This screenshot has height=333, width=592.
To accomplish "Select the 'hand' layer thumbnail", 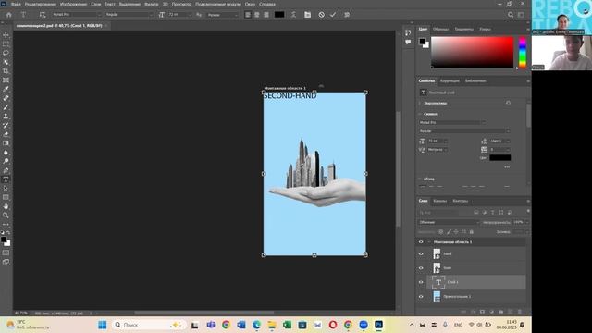I will click(x=437, y=253).
